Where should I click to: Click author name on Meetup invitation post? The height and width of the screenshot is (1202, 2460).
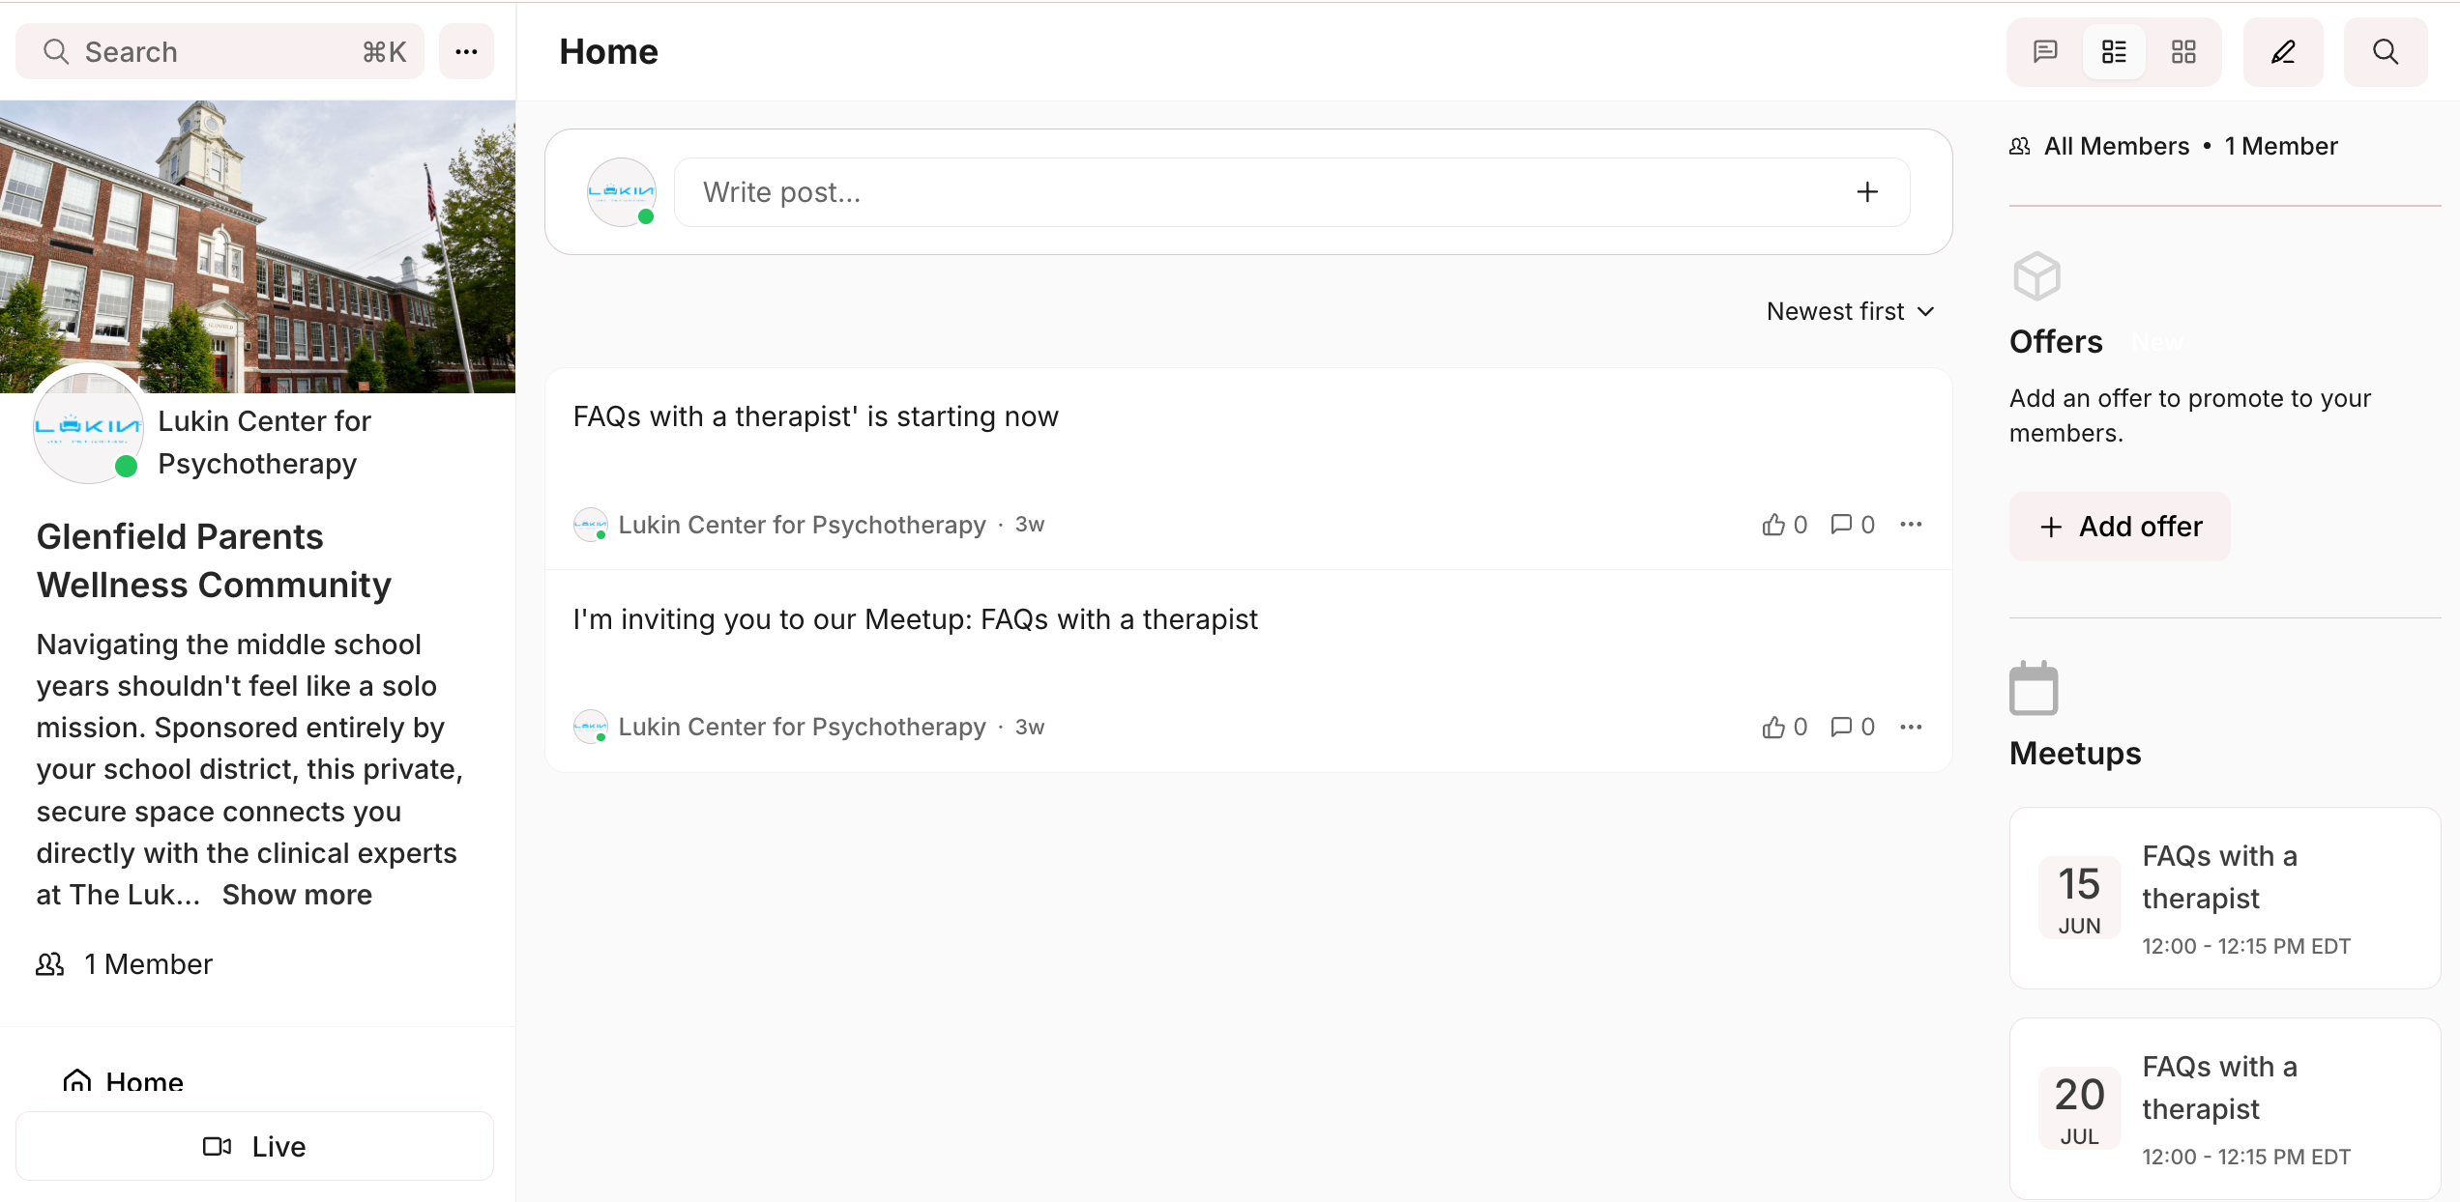802,727
